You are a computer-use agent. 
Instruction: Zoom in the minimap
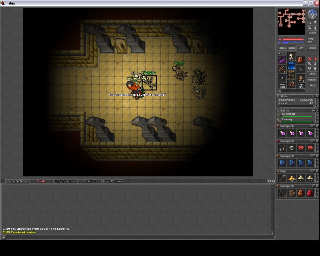(x=309, y=28)
